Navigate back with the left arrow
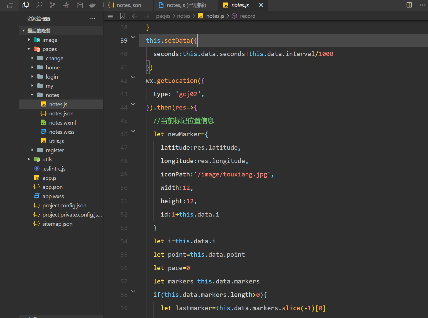The height and width of the screenshot is (318, 428). pos(135,16)
